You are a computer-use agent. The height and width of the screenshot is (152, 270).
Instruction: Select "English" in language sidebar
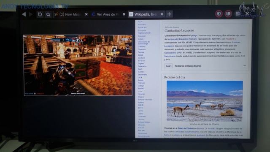(140, 63)
